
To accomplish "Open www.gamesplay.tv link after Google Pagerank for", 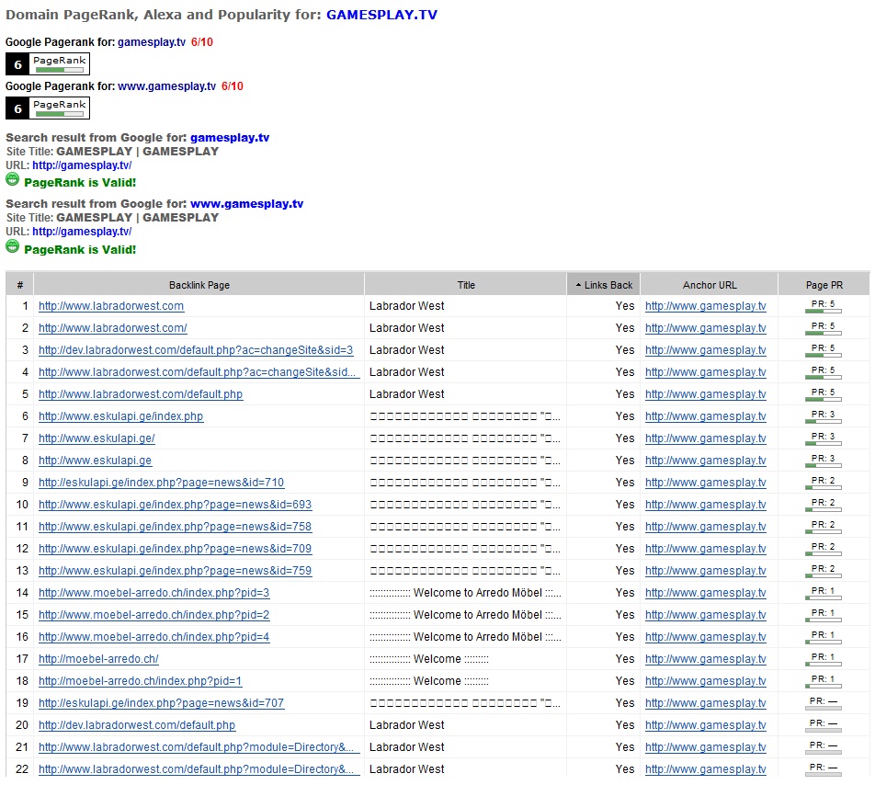I will [166, 85].
